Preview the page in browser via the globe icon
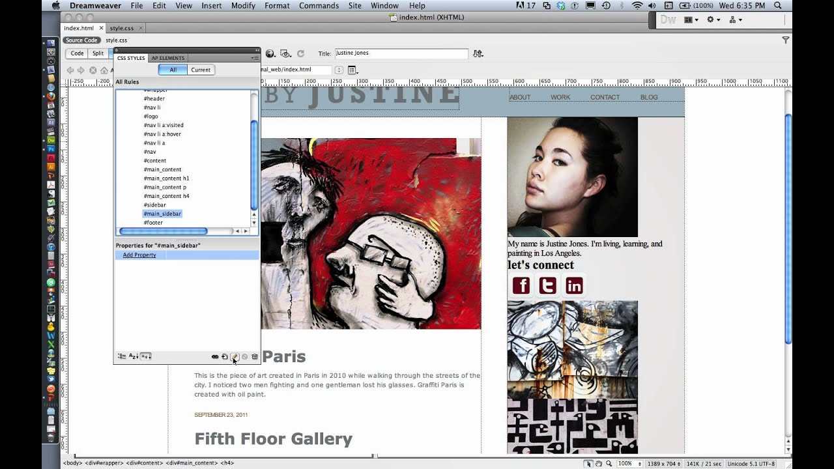The image size is (834, 469). 270,53
